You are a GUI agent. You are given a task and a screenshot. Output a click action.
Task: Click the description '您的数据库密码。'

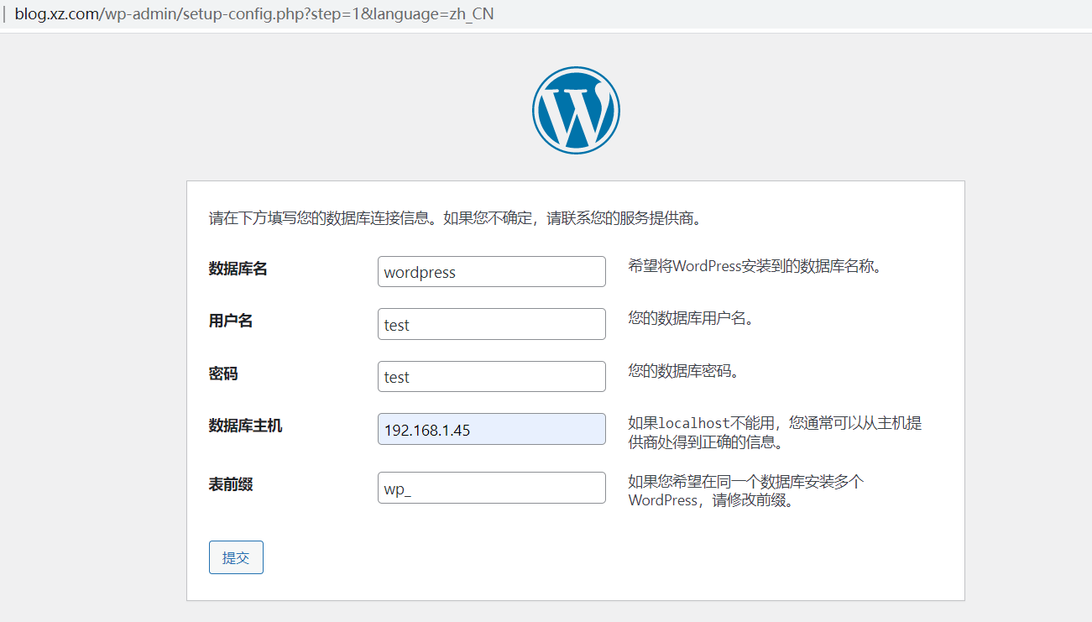[x=683, y=371]
